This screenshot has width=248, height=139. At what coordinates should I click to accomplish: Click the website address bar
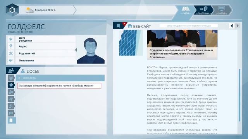[x=189, y=26]
